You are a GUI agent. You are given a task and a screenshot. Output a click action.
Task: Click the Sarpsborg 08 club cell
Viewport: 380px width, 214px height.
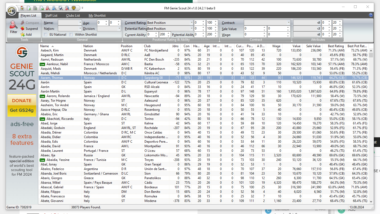tap(156, 78)
